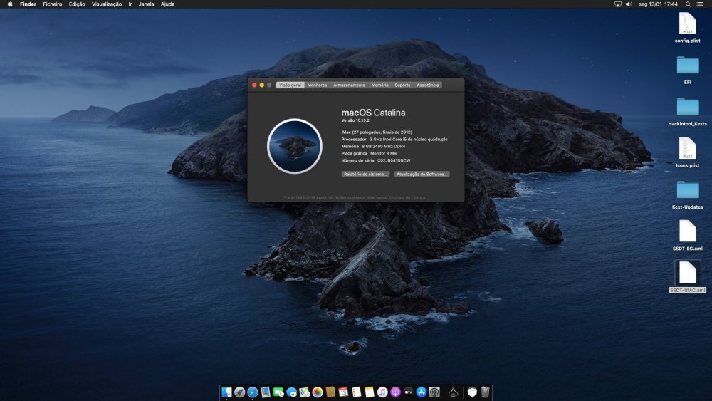Open Reminders list icon in Dock
Viewport: 712px width, 401px height.
click(357, 392)
